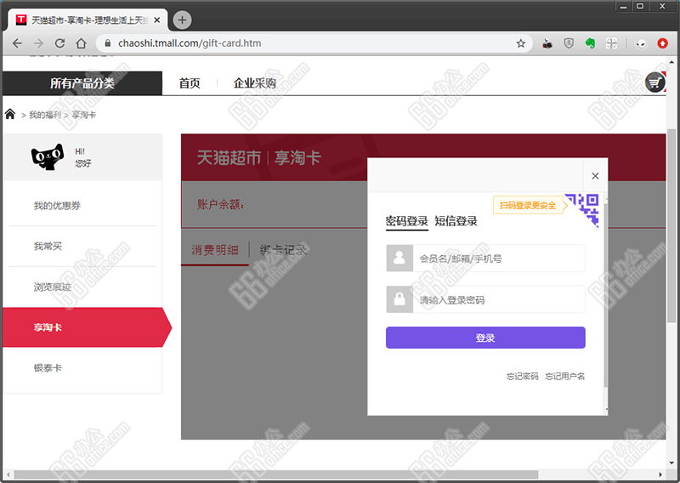Viewport: 680px width, 483px height.
Task: Click the 扫码登录更安全 tooltip label
Action: tap(528, 205)
